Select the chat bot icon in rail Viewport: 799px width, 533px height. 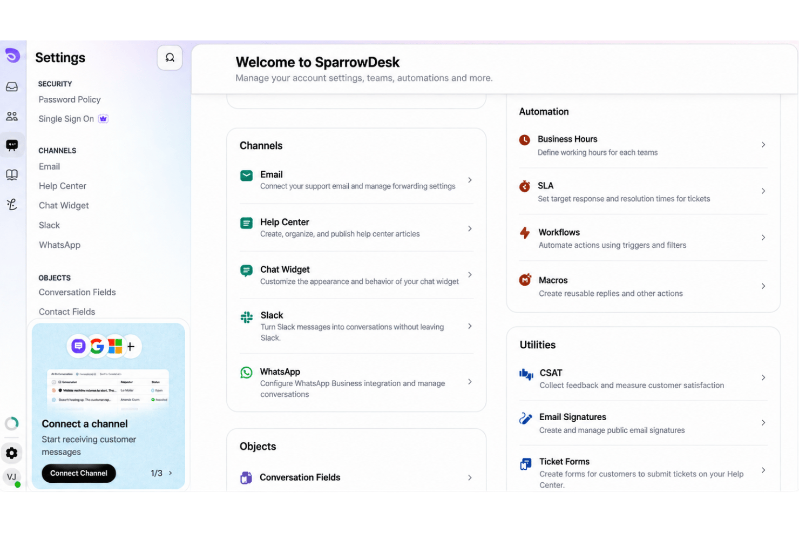pyautogui.click(x=12, y=145)
